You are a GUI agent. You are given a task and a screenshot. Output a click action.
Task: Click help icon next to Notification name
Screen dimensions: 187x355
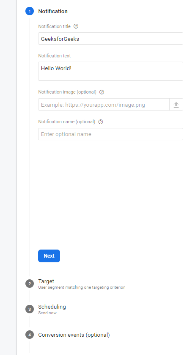(101, 122)
